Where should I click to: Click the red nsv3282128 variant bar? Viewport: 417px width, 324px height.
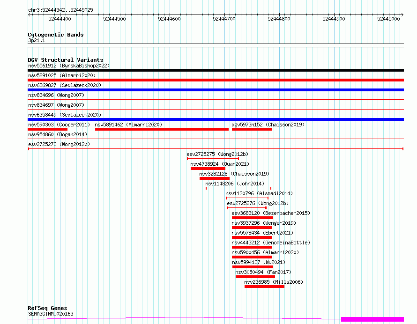click(214, 178)
